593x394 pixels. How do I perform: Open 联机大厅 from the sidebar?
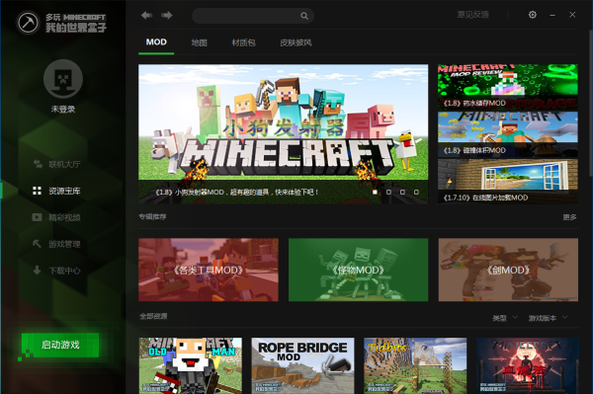(56, 164)
